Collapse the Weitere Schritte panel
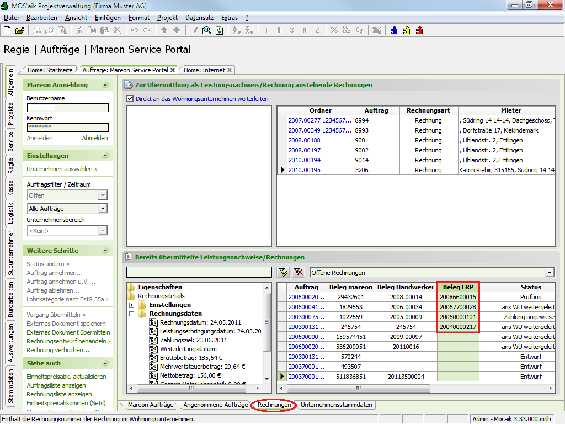 [106, 251]
